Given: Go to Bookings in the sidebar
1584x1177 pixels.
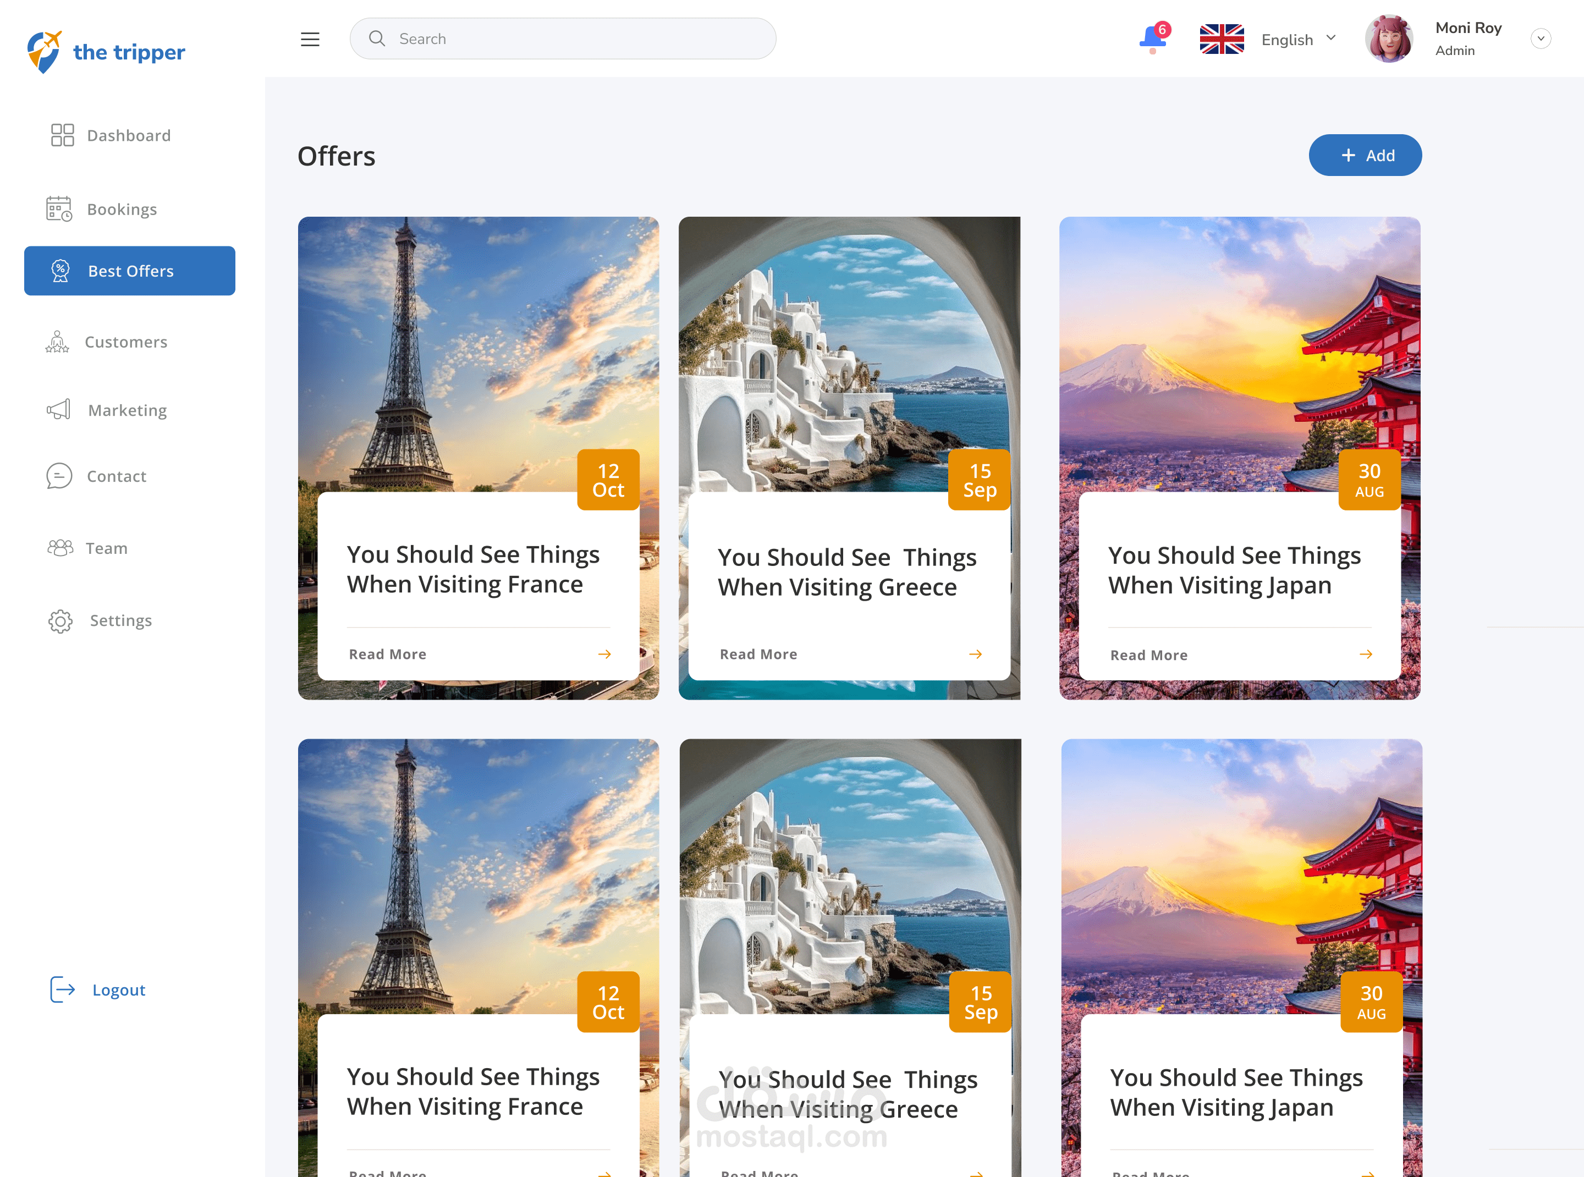Looking at the screenshot, I should coord(121,210).
